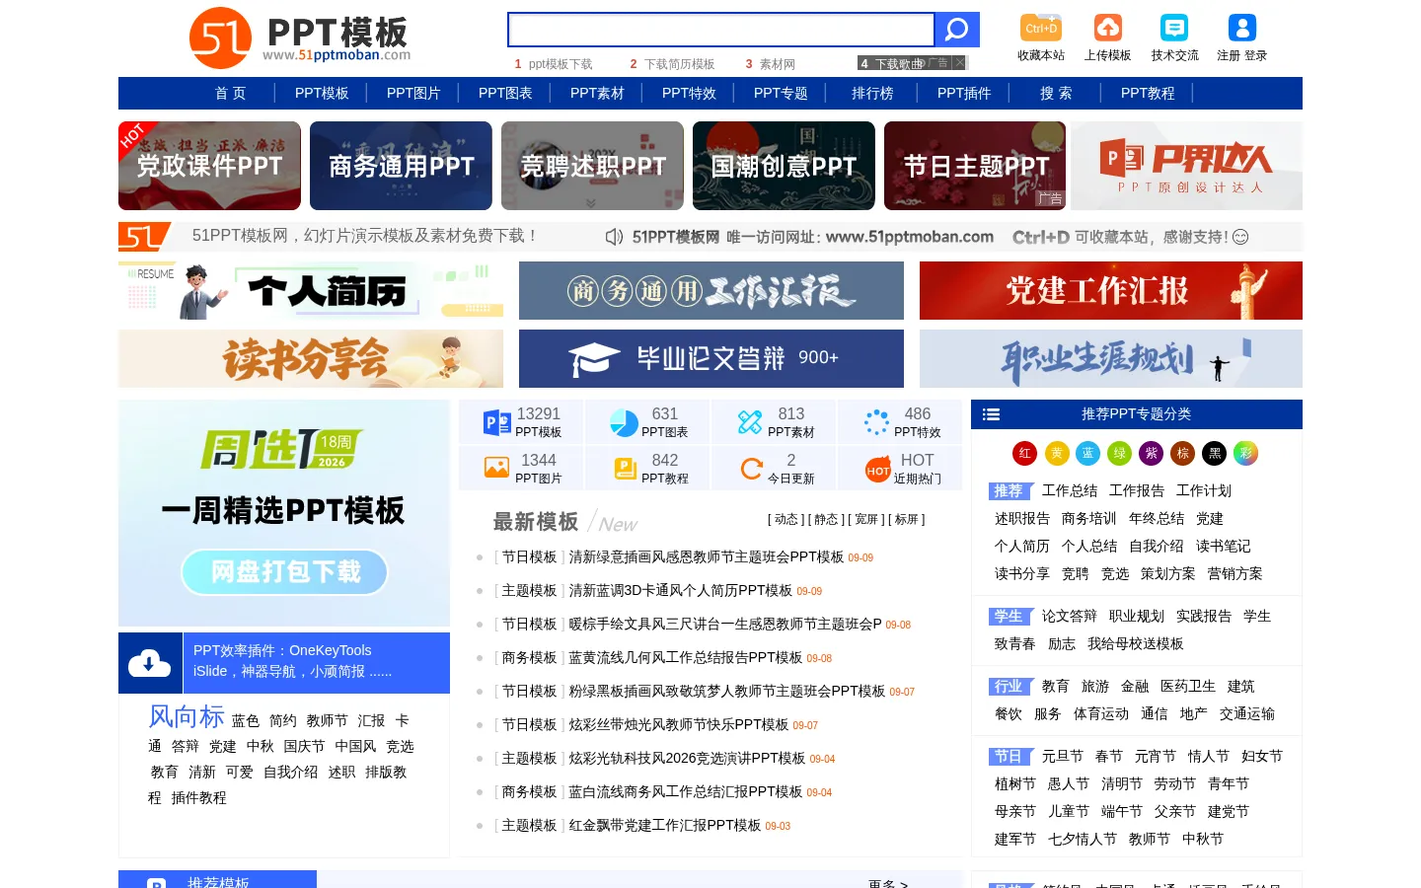Click the 上传模板 upload icon

[x=1107, y=28]
